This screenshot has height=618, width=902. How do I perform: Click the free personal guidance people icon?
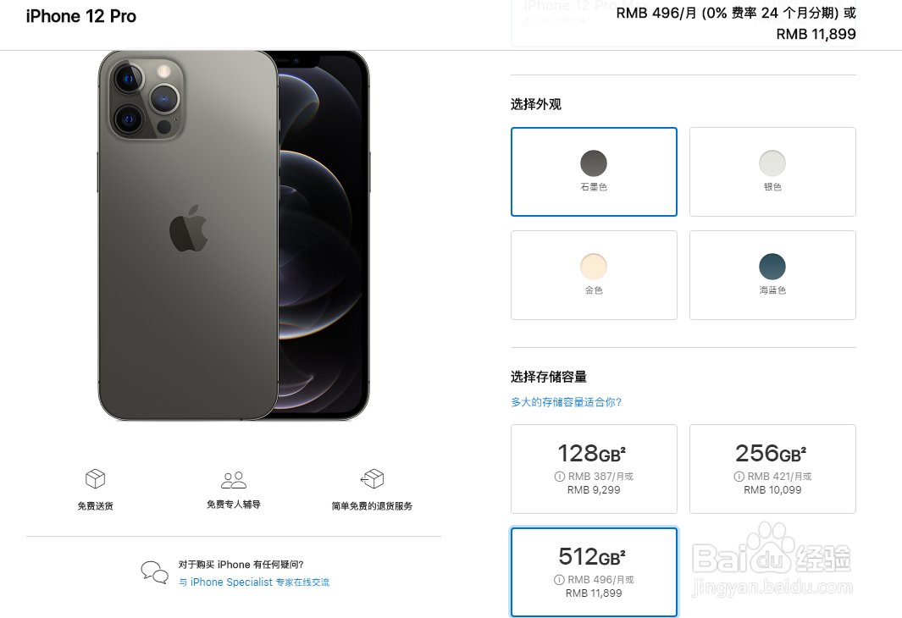click(234, 479)
